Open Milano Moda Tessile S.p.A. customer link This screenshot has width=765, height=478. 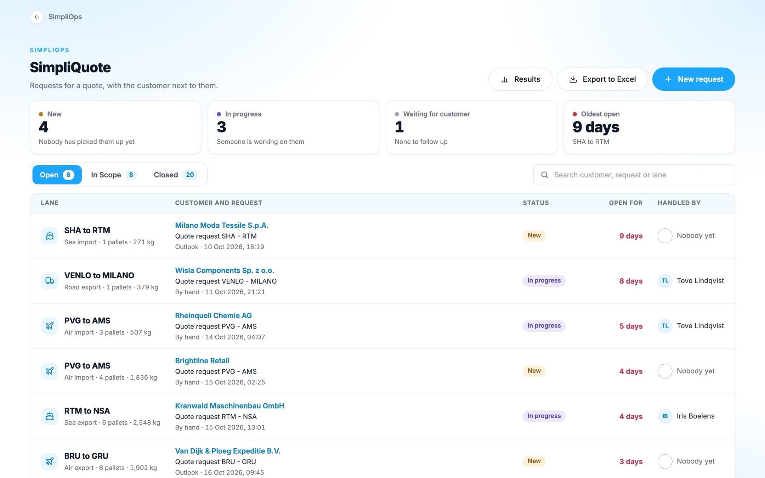[222, 225]
